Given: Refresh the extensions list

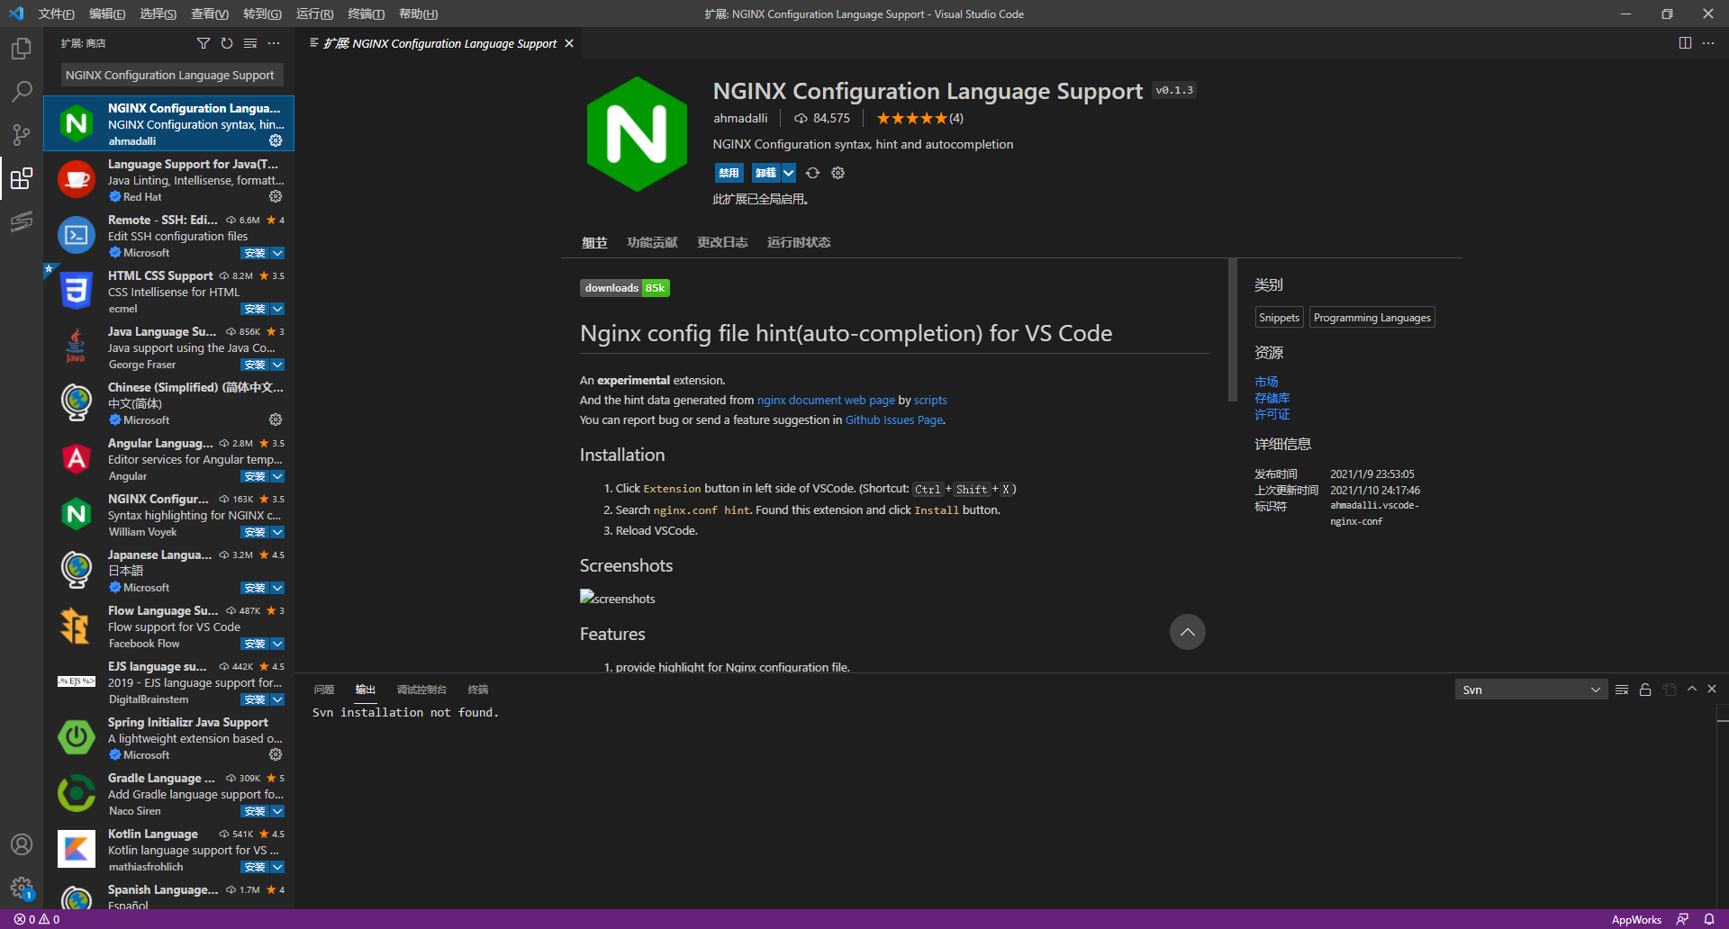Looking at the screenshot, I should [227, 43].
